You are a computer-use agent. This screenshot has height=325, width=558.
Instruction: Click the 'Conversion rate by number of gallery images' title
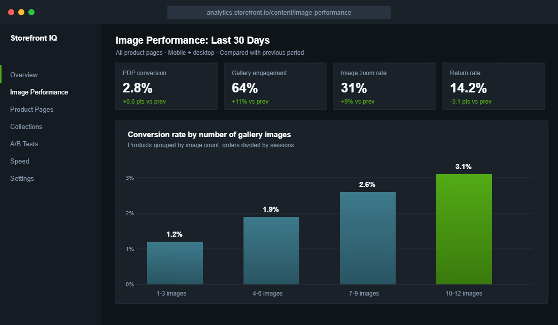point(209,135)
